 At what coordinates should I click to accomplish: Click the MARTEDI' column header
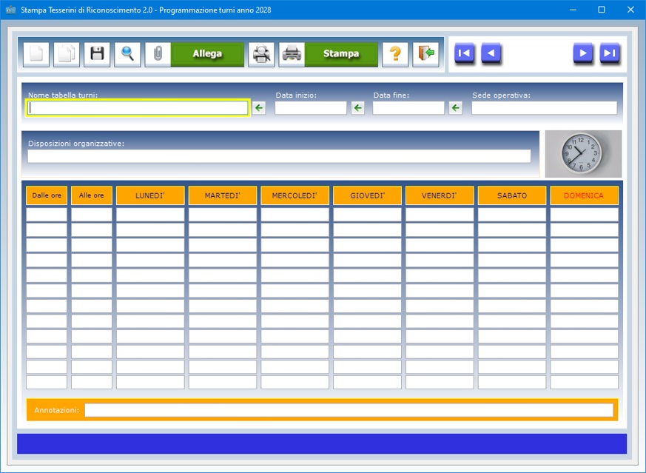223,195
